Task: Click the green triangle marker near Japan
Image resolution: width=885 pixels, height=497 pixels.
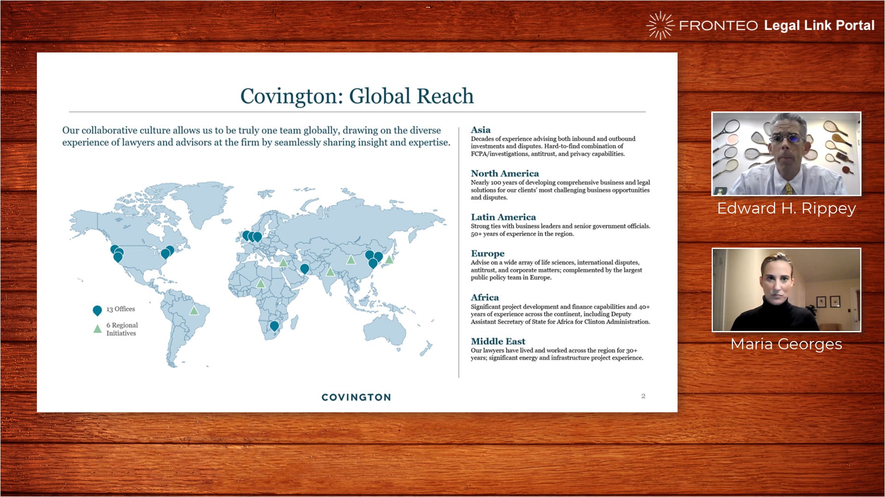Action: point(389,259)
